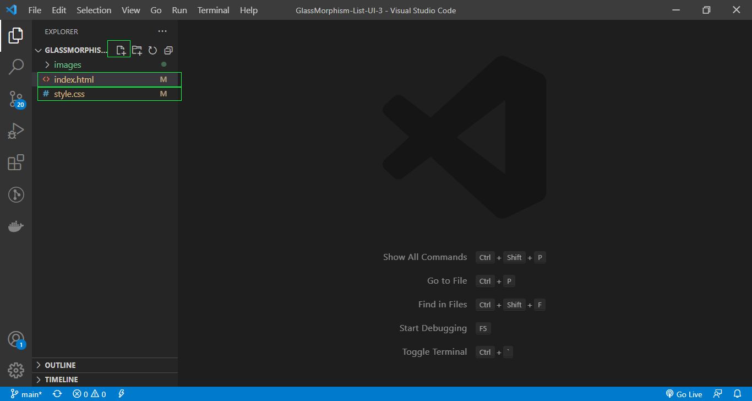Open Explorer views and more actions menu
Image resolution: width=752 pixels, height=401 pixels.
[x=162, y=31]
